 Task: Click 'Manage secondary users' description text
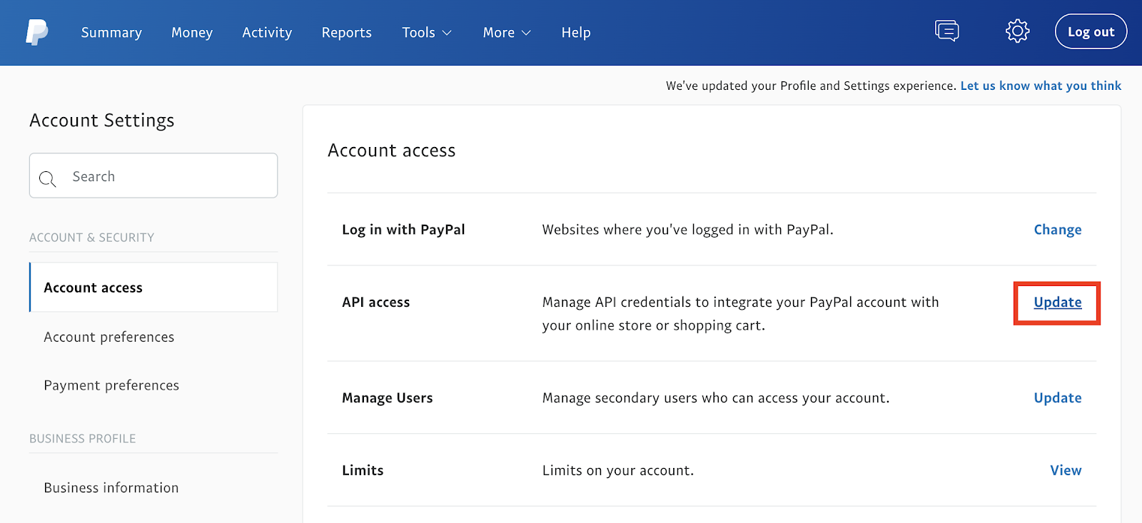tap(716, 398)
